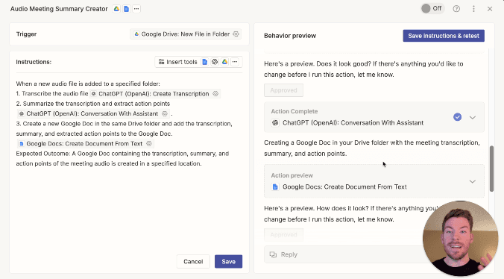
Task: Click the presenter webcam thumbnail
Action: [460, 239]
